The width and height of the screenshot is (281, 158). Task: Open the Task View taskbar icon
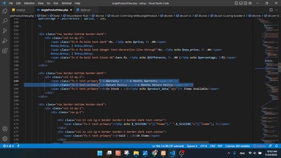click(109, 153)
